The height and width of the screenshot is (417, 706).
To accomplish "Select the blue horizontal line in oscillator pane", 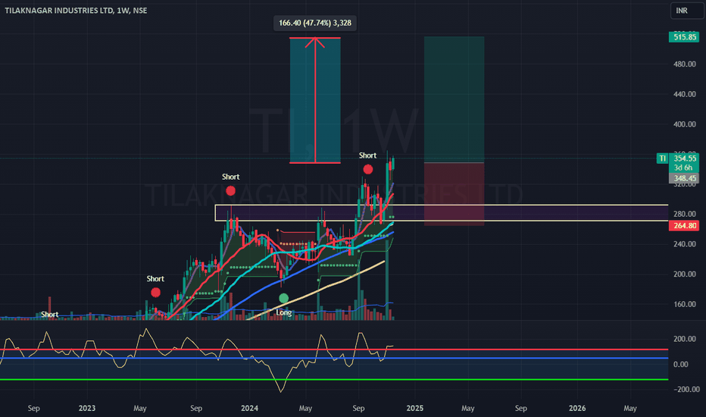I will (x=334, y=359).
